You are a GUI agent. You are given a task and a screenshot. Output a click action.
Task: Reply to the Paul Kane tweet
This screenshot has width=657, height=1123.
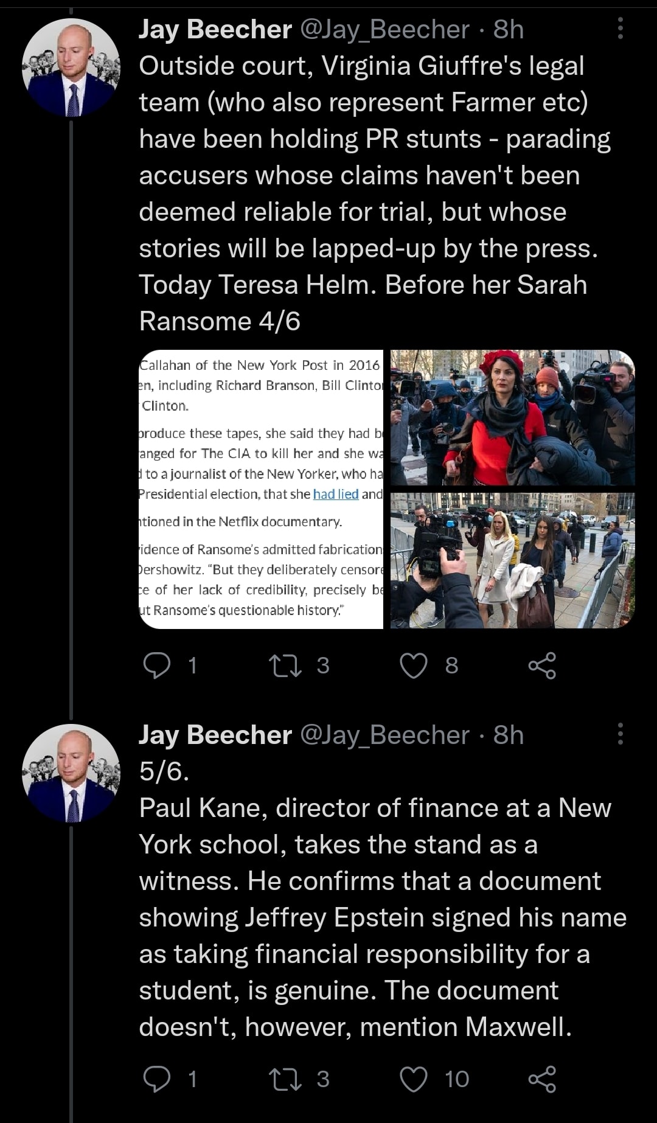point(157,1079)
